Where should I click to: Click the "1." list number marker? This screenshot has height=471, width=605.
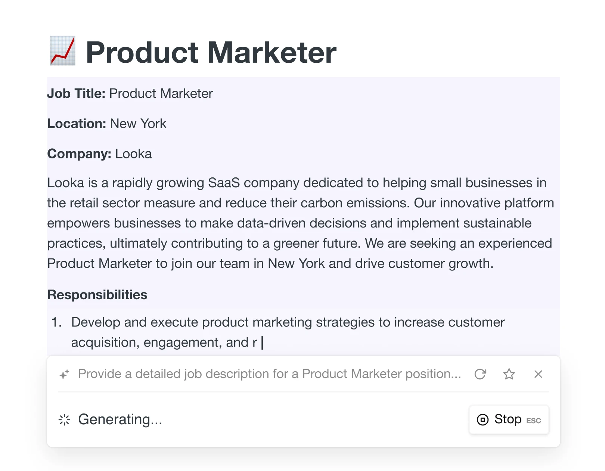point(56,322)
